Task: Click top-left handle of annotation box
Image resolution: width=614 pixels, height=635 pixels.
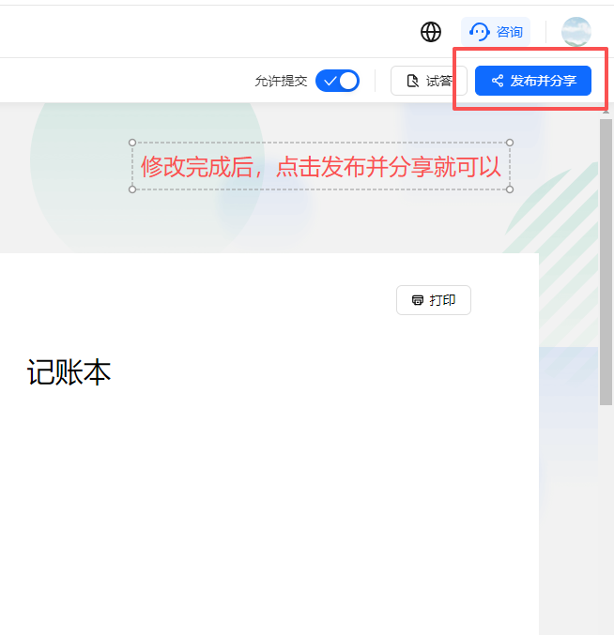Action: point(132,143)
